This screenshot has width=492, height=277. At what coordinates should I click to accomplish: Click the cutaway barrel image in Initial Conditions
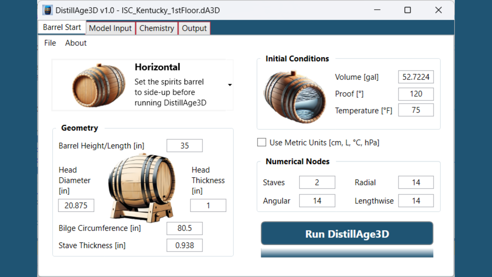pyautogui.click(x=295, y=97)
